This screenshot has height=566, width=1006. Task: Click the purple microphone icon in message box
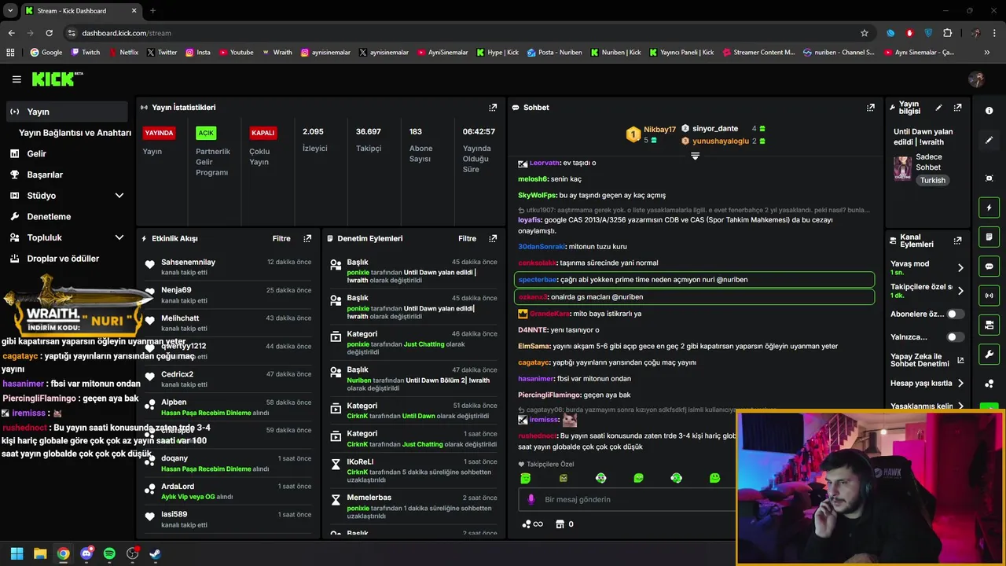531,499
